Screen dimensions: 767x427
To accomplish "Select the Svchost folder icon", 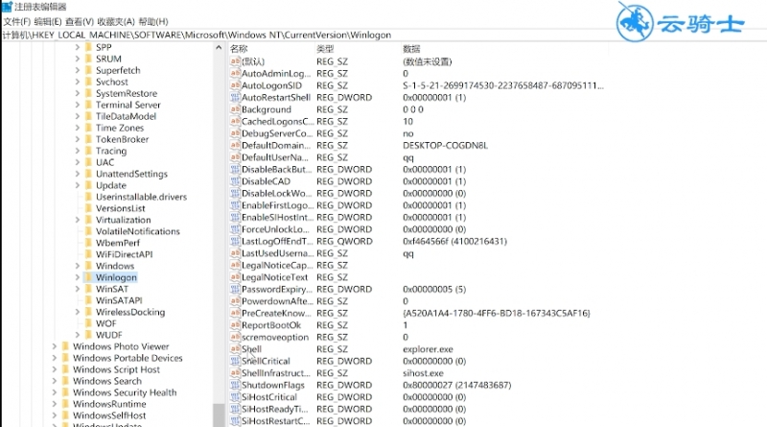I will pyautogui.click(x=88, y=82).
